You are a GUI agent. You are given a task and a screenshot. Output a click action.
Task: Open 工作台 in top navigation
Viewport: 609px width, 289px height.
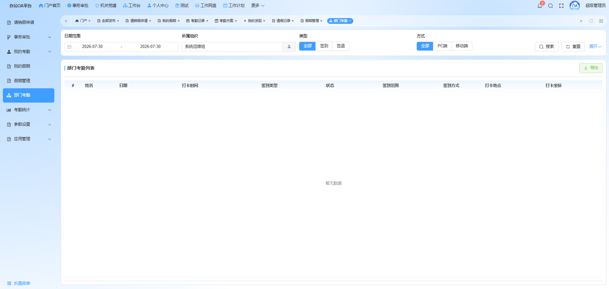132,6
